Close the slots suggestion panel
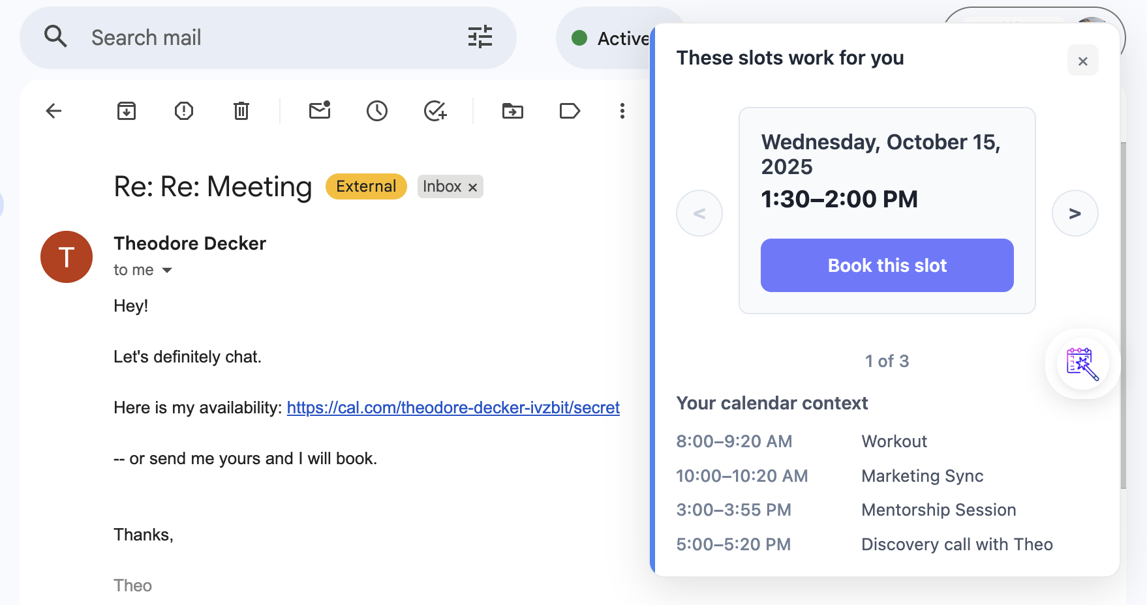 point(1082,61)
